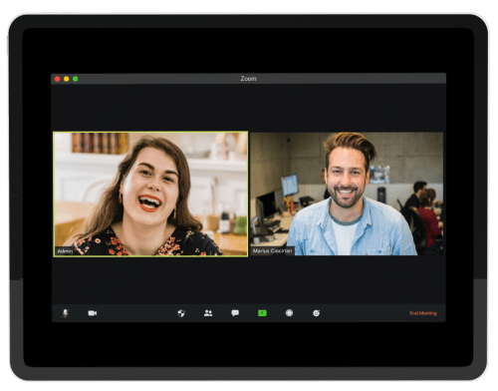The height and width of the screenshot is (391, 498).
Task: Click the Marius Ciocirlan name label
Action: click(272, 250)
